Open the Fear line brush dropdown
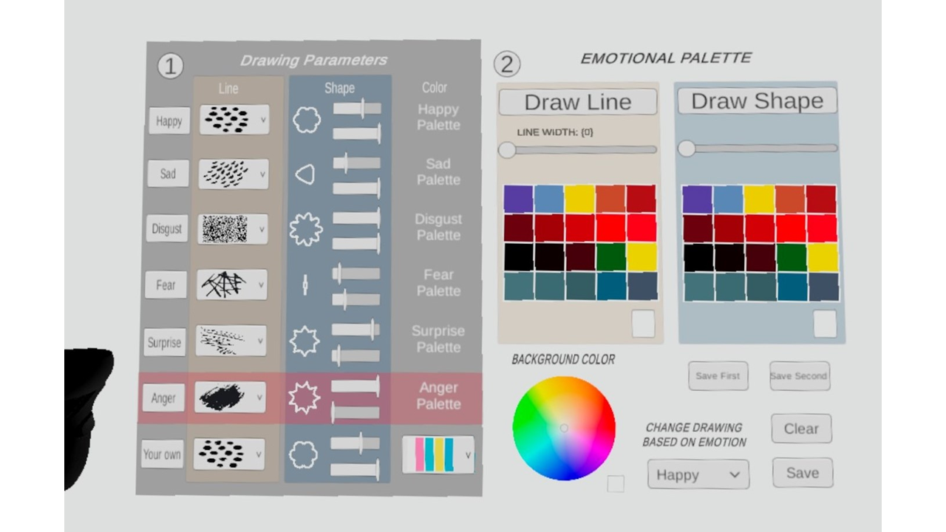 [231, 284]
